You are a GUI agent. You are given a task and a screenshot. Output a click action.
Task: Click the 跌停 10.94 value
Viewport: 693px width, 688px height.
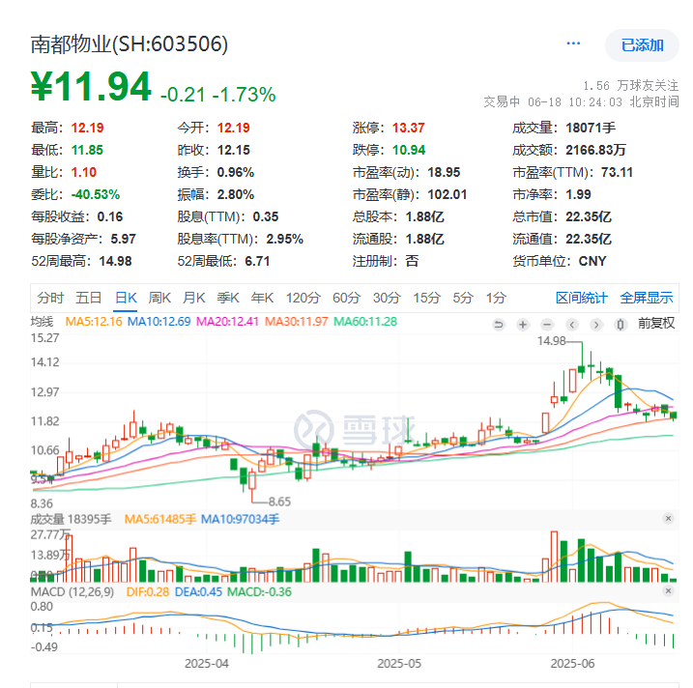409,150
